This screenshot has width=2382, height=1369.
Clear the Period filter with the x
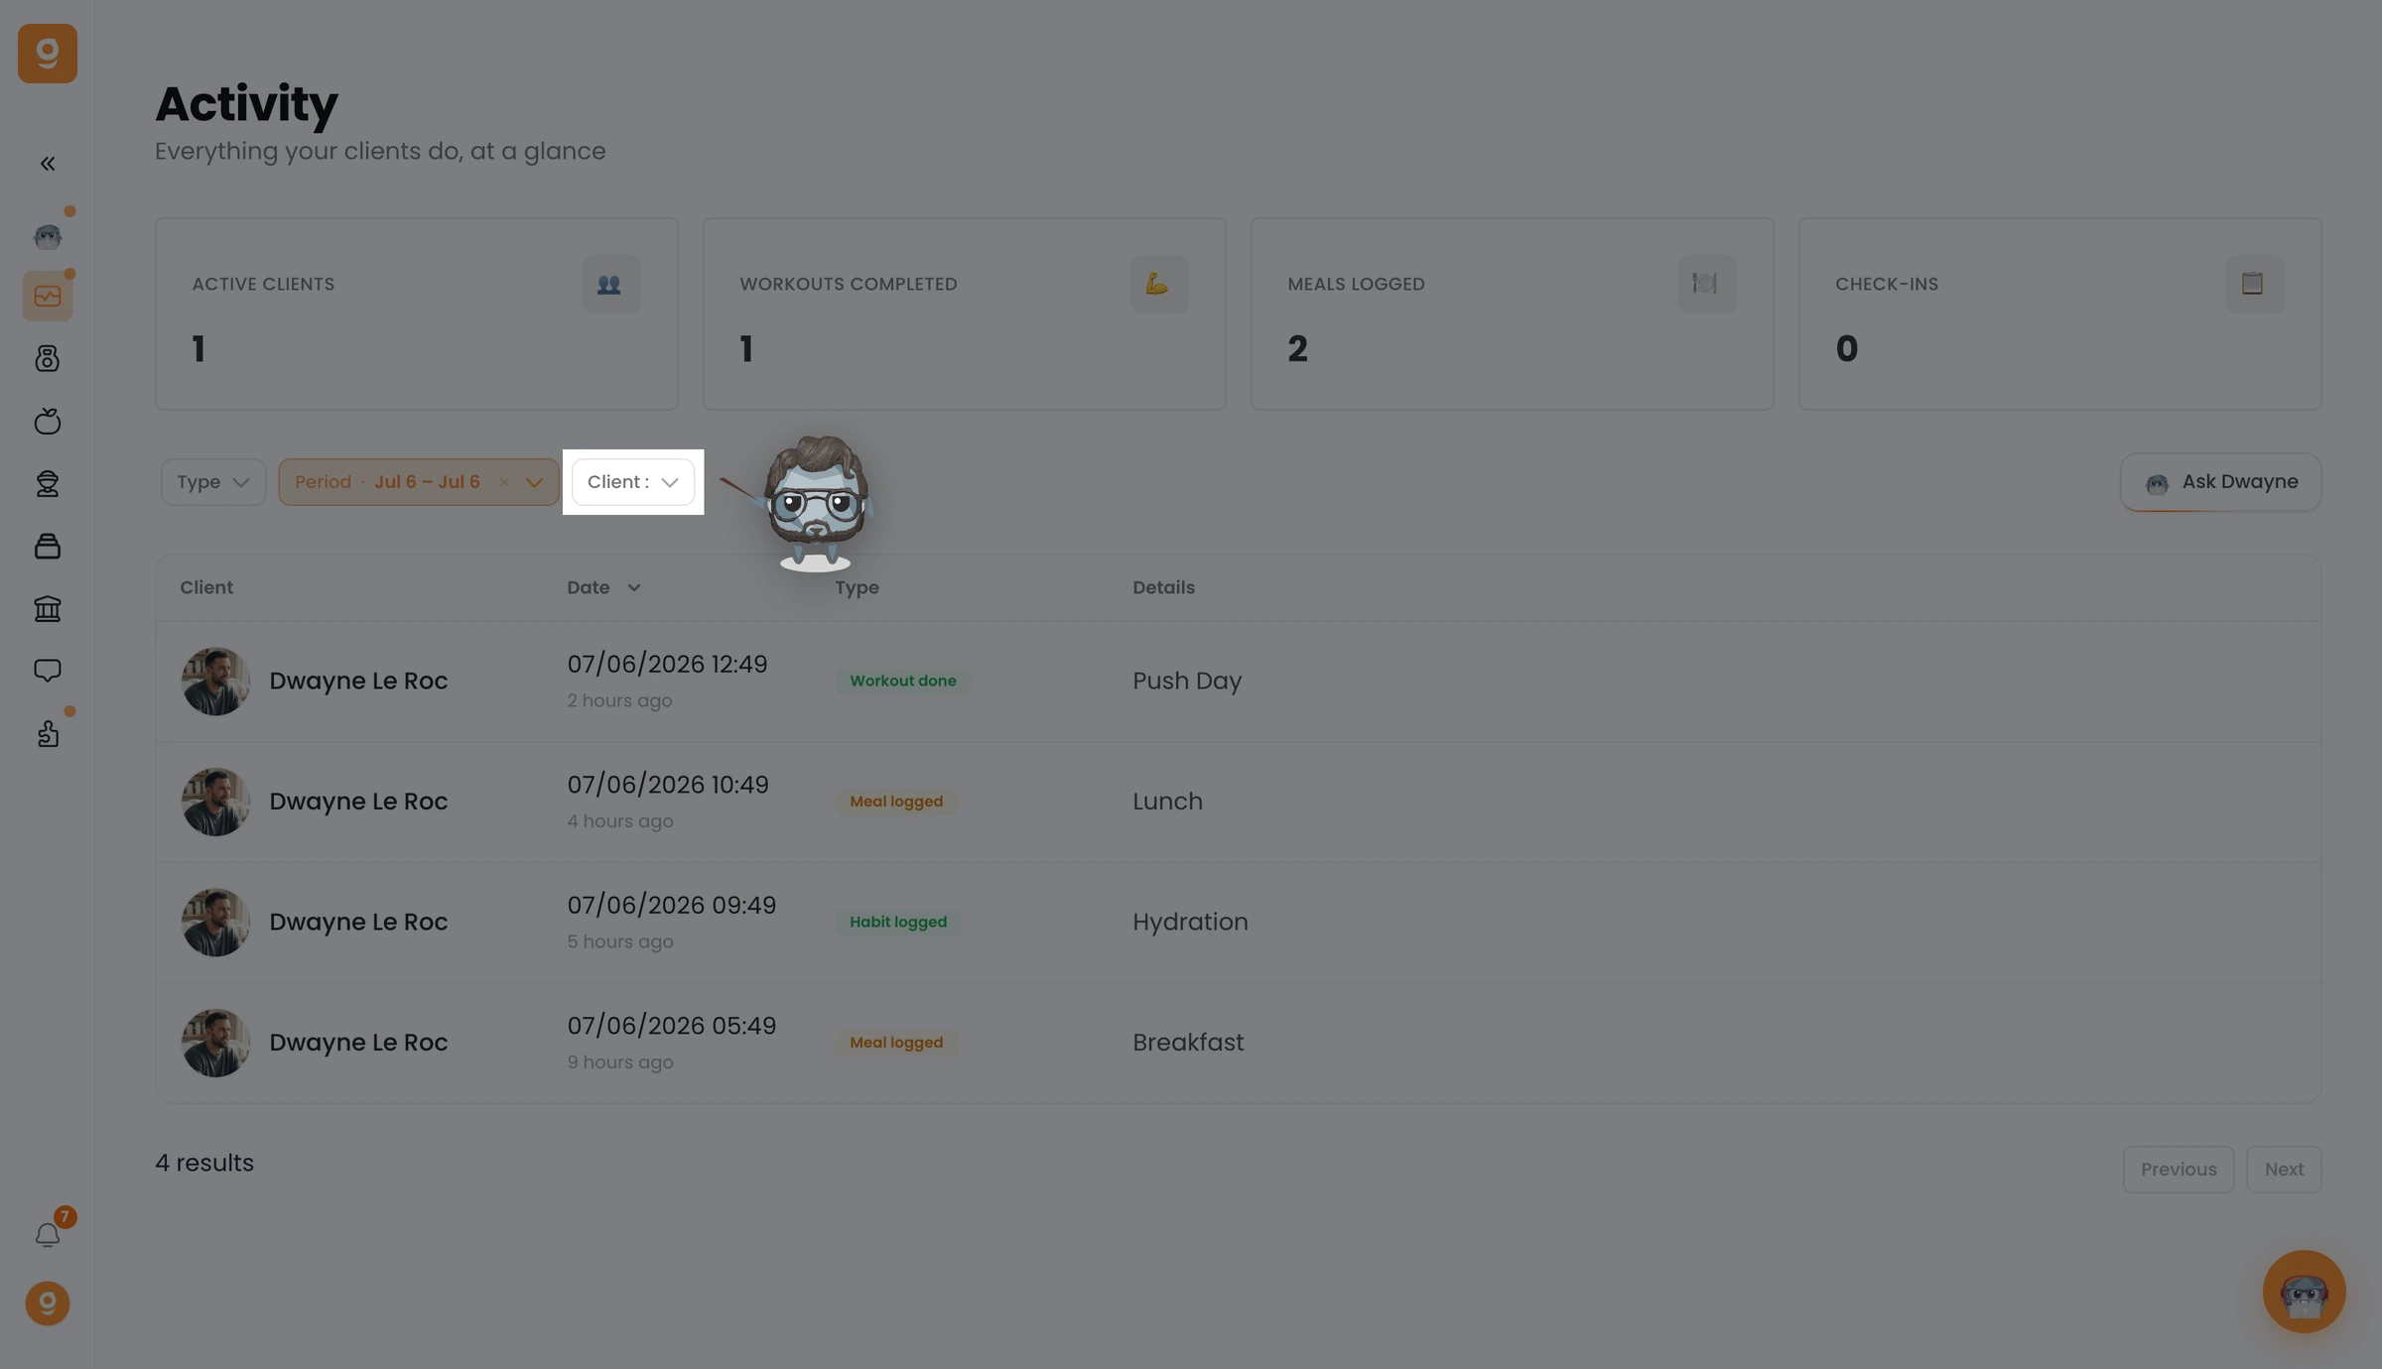pyautogui.click(x=504, y=482)
